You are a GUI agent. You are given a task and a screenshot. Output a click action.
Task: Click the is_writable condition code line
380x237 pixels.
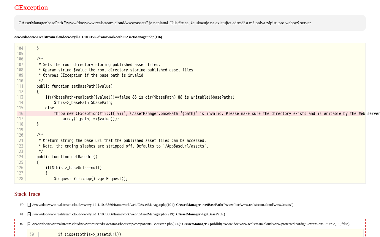click(x=140, y=97)
